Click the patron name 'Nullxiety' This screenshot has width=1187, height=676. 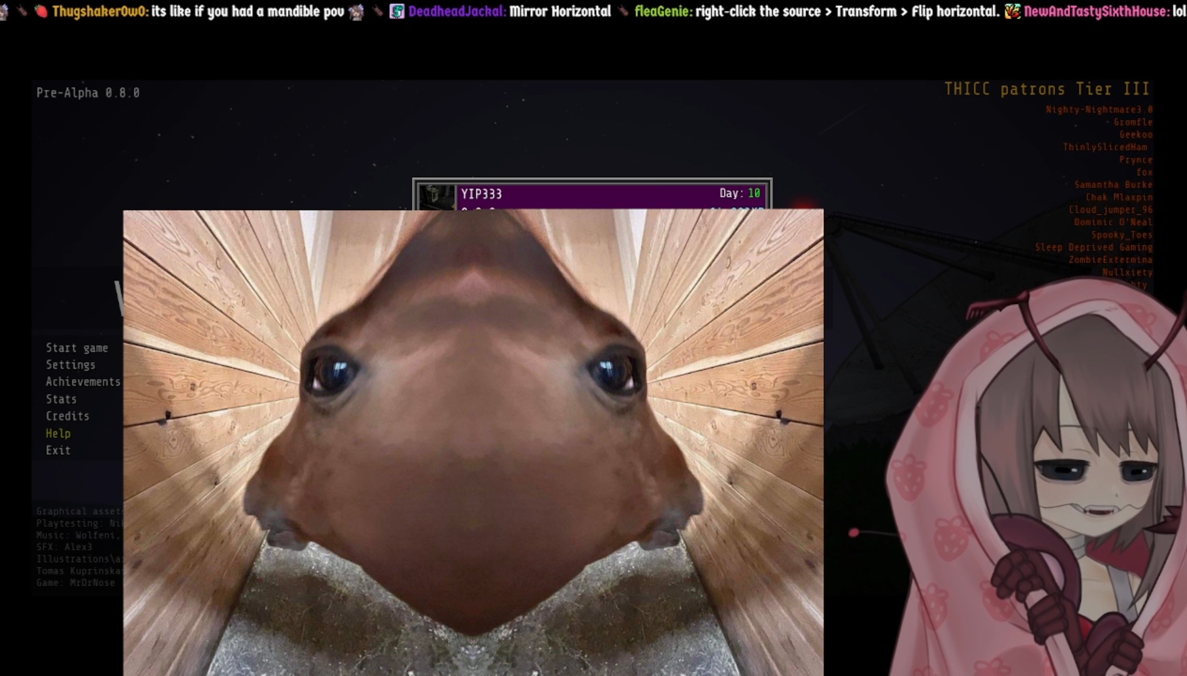click(1127, 272)
